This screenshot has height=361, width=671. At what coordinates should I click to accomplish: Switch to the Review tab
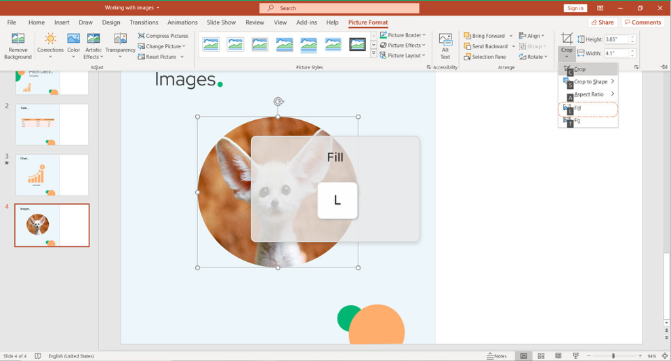pos(255,22)
